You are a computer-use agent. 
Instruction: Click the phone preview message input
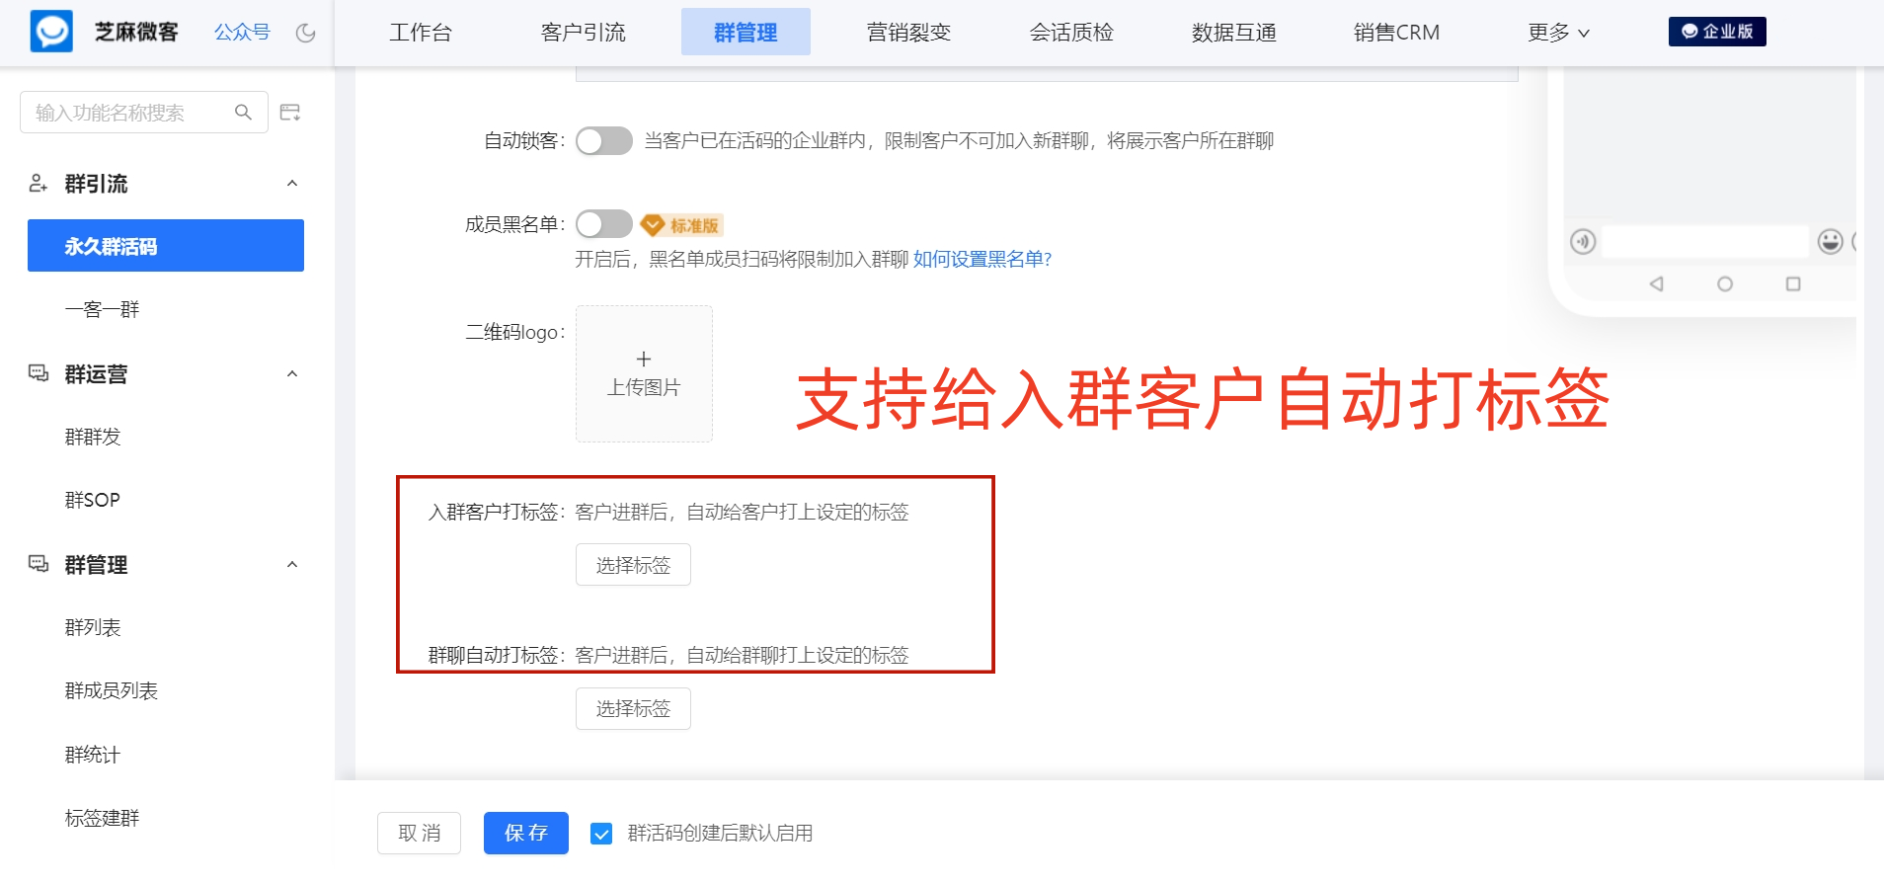click(x=1705, y=241)
